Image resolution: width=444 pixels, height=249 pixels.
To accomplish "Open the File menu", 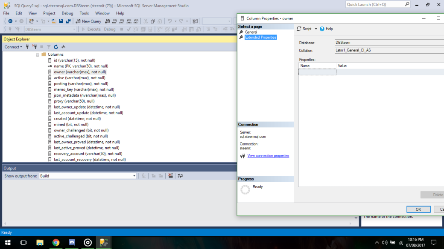I will coord(6,13).
